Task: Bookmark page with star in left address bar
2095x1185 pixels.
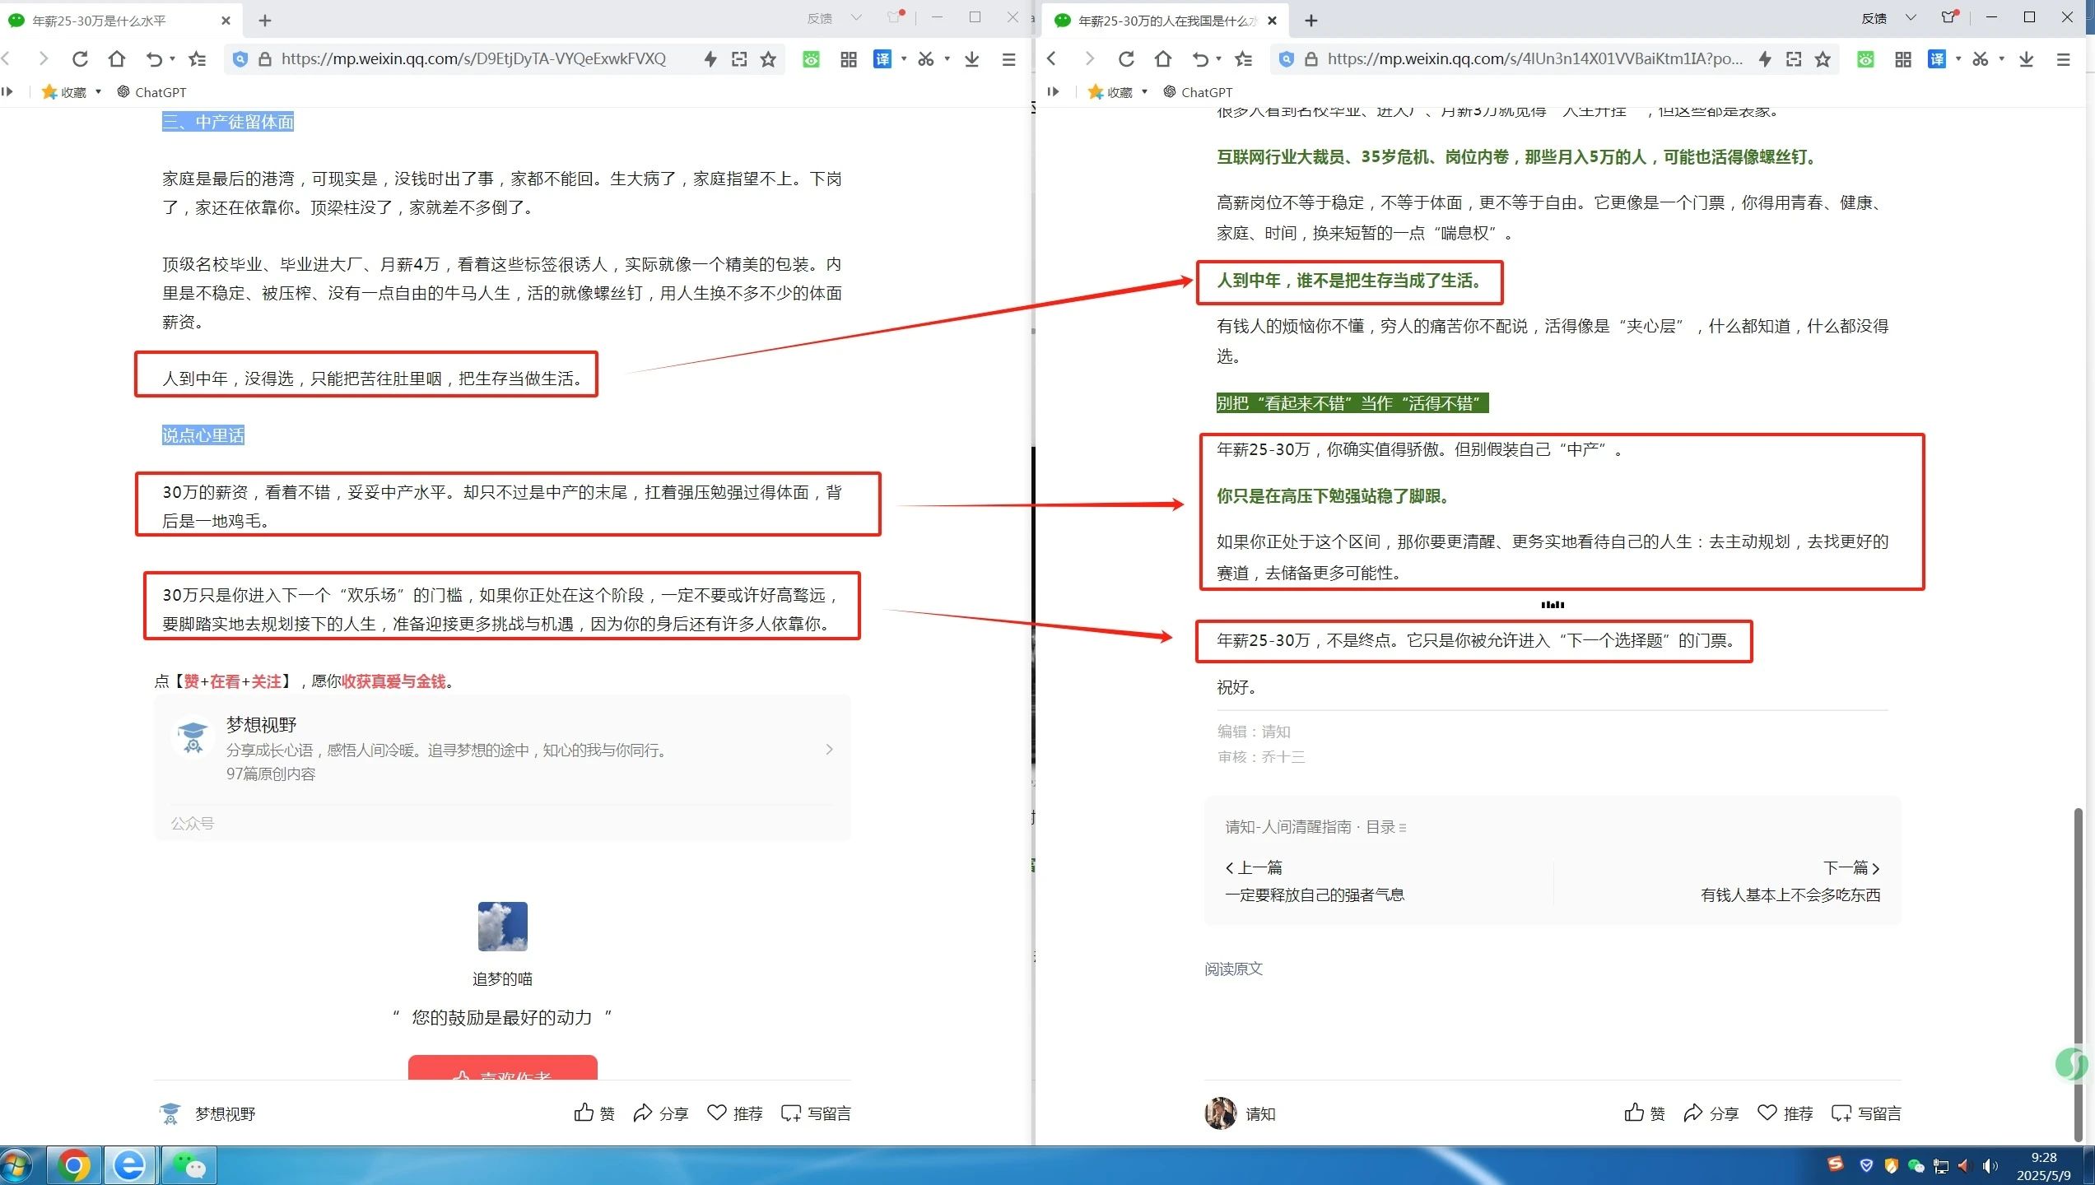Action: (768, 59)
